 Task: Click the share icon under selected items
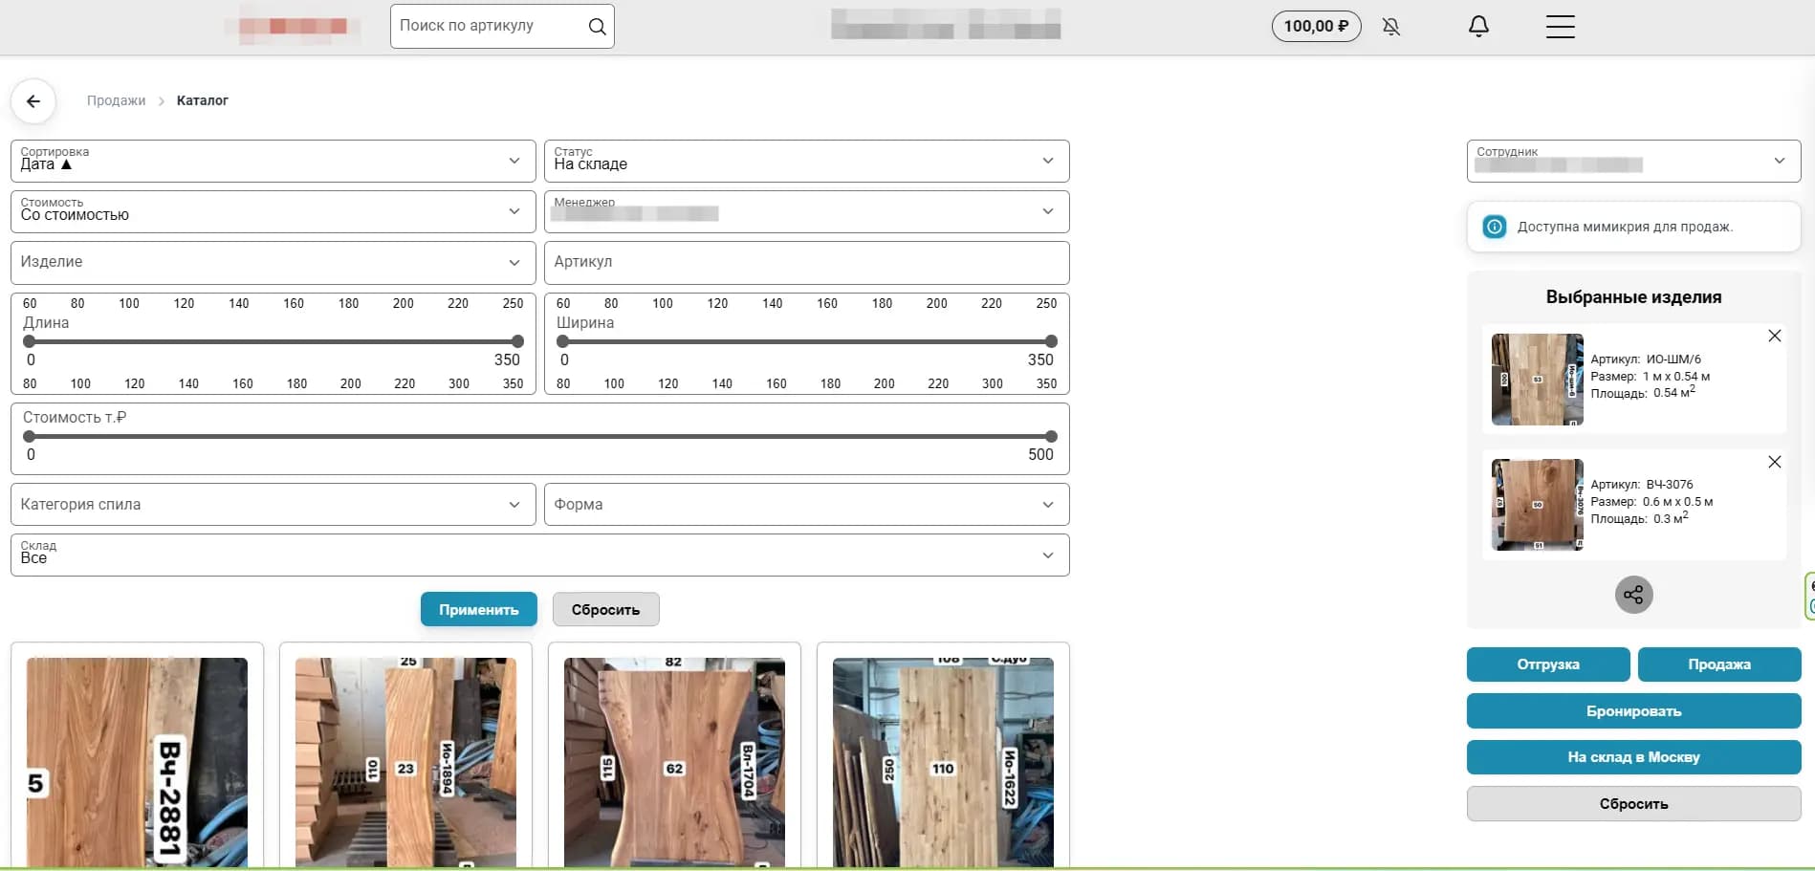1633,594
